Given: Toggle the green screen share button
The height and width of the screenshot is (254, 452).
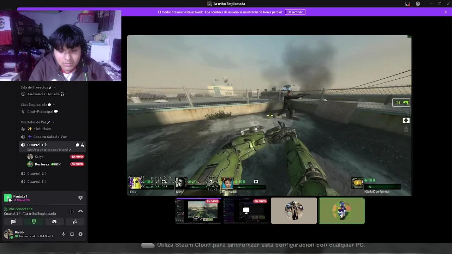Looking at the screenshot, I should click(x=34, y=222).
